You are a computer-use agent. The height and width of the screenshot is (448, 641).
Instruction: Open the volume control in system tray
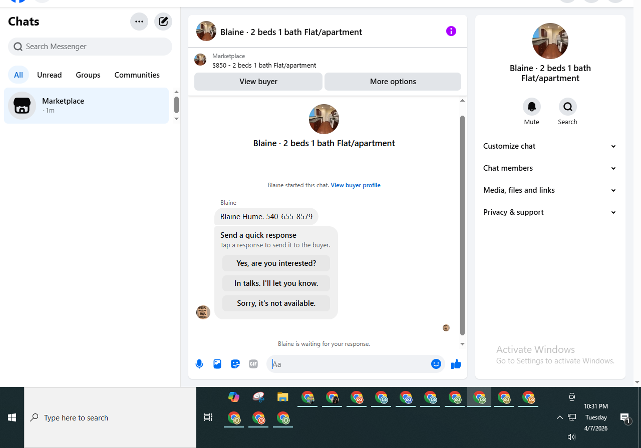[571, 437]
